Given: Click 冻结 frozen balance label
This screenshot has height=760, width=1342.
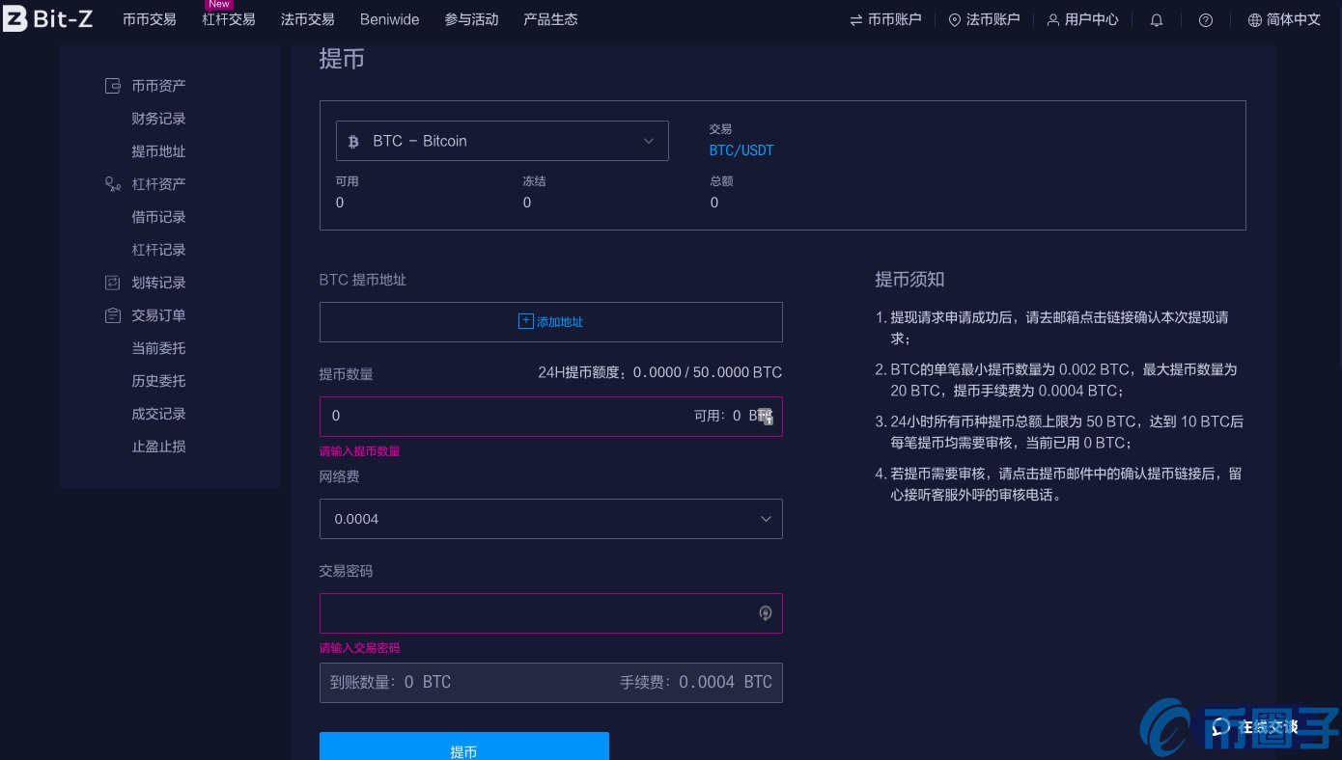Looking at the screenshot, I should tap(534, 181).
